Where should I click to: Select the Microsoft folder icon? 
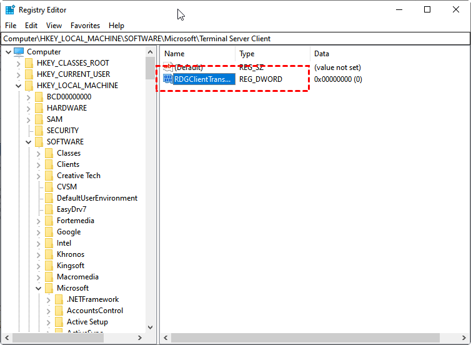coord(49,288)
